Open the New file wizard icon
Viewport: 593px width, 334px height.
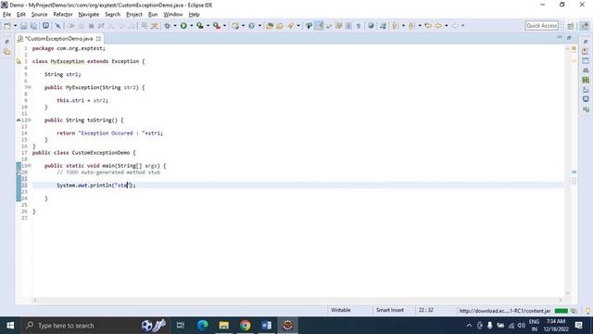pos(7,26)
